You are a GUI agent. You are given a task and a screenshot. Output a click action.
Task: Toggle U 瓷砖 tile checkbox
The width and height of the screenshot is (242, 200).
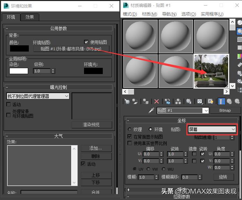click(x=202, y=154)
